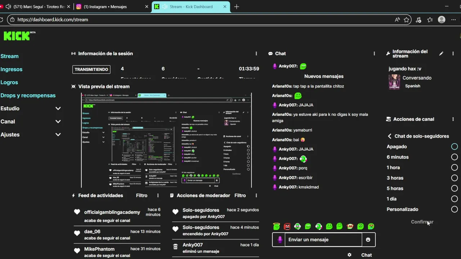Select 1 hora radio option
The height and width of the screenshot is (259, 461).
[x=455, y=167]
